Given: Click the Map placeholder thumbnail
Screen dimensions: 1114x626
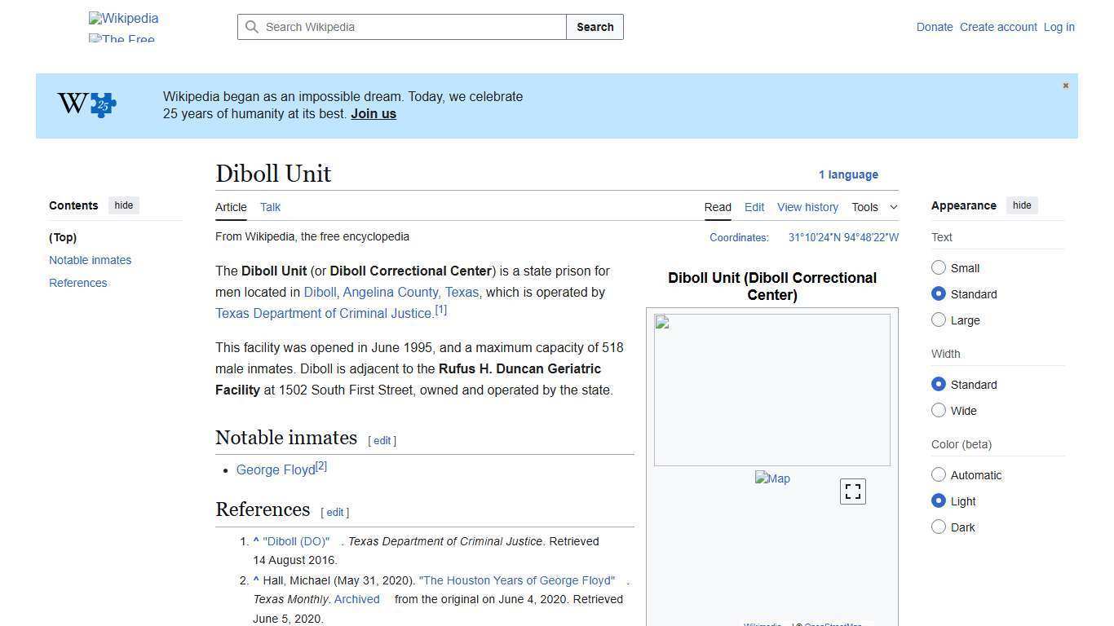Looking at the screenshot, I should pos(771,478).
